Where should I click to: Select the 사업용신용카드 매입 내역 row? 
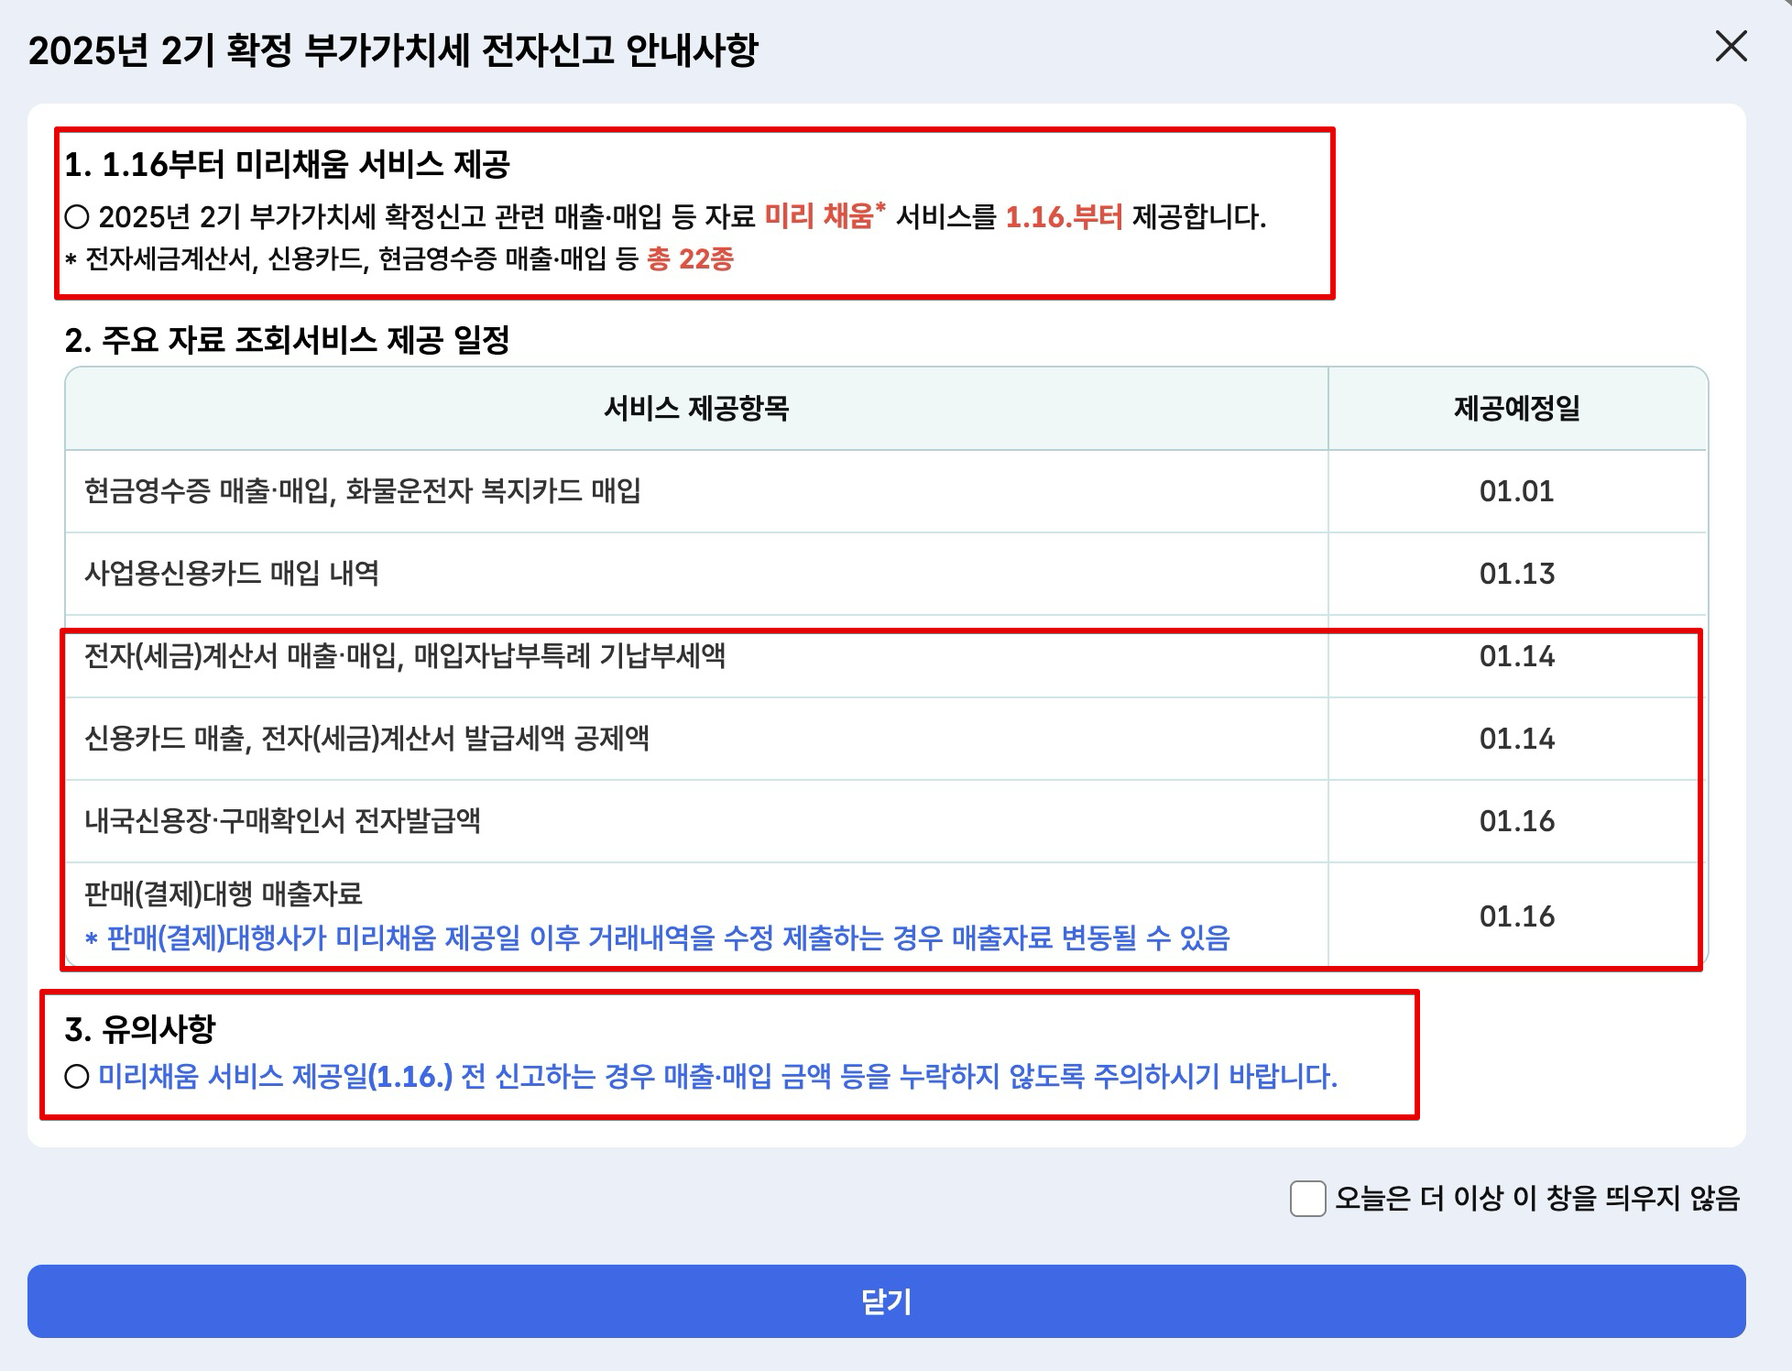pos(232,574)
